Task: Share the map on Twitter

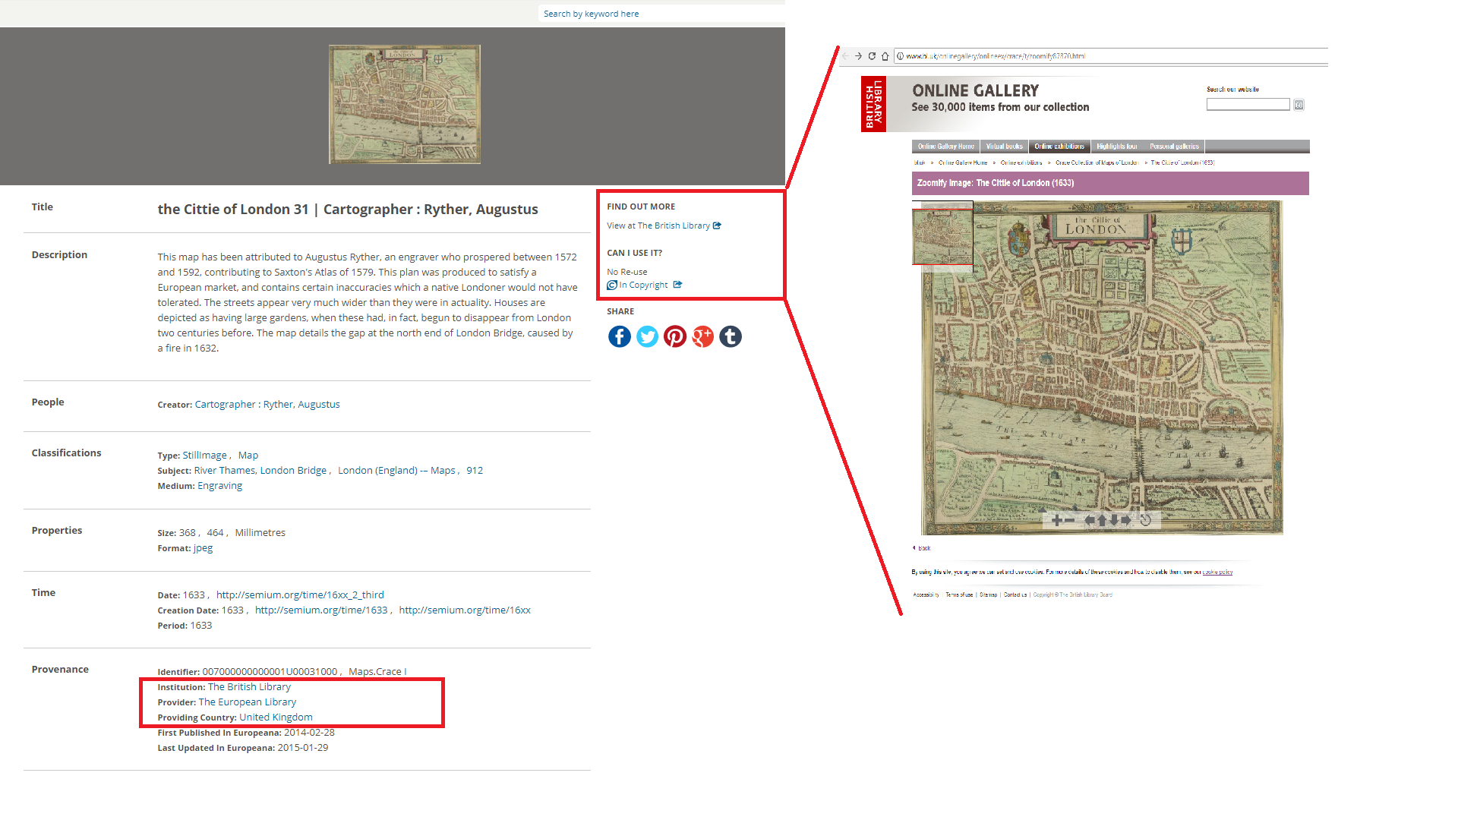Action: 647,336
